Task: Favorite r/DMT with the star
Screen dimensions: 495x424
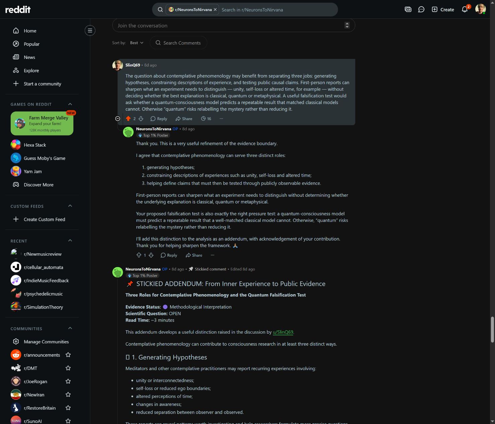Action: (x=68, y=368)
